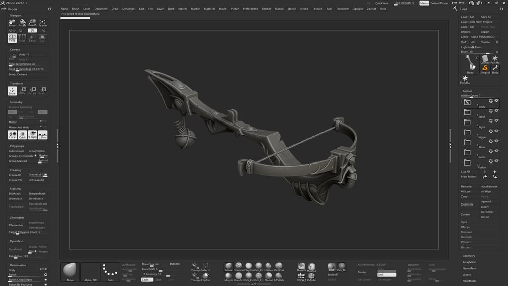Select the viewport Rotate icon
This screenshot has width=508, height=286.
(22, 23)
